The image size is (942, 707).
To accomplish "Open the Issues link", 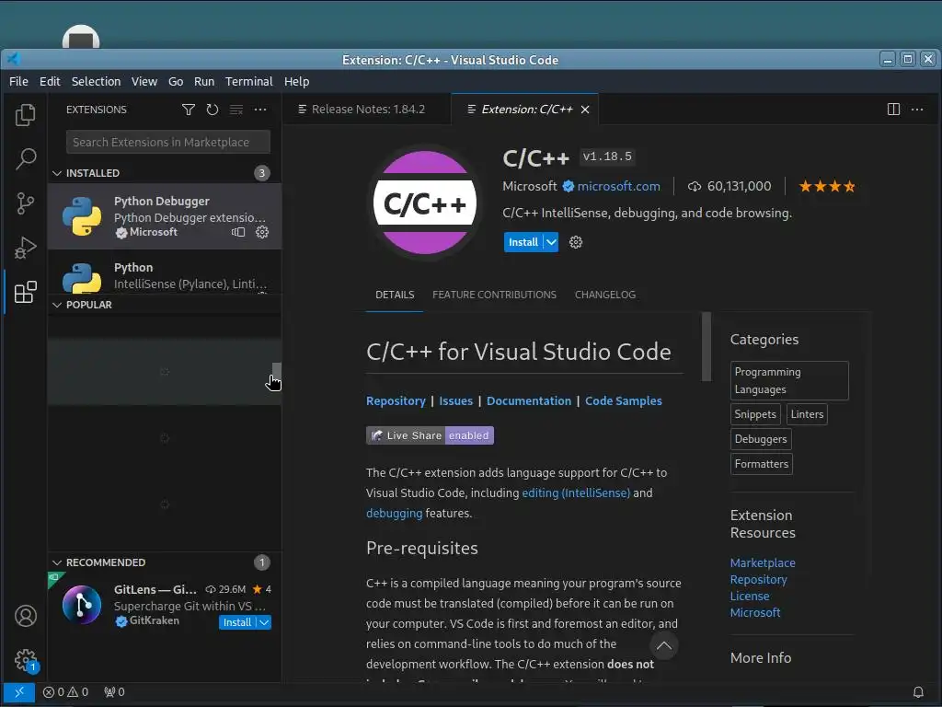I will tap(455, 401).
